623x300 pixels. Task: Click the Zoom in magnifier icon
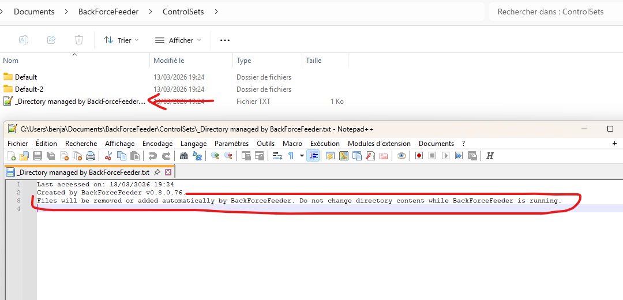click(215, 156)
